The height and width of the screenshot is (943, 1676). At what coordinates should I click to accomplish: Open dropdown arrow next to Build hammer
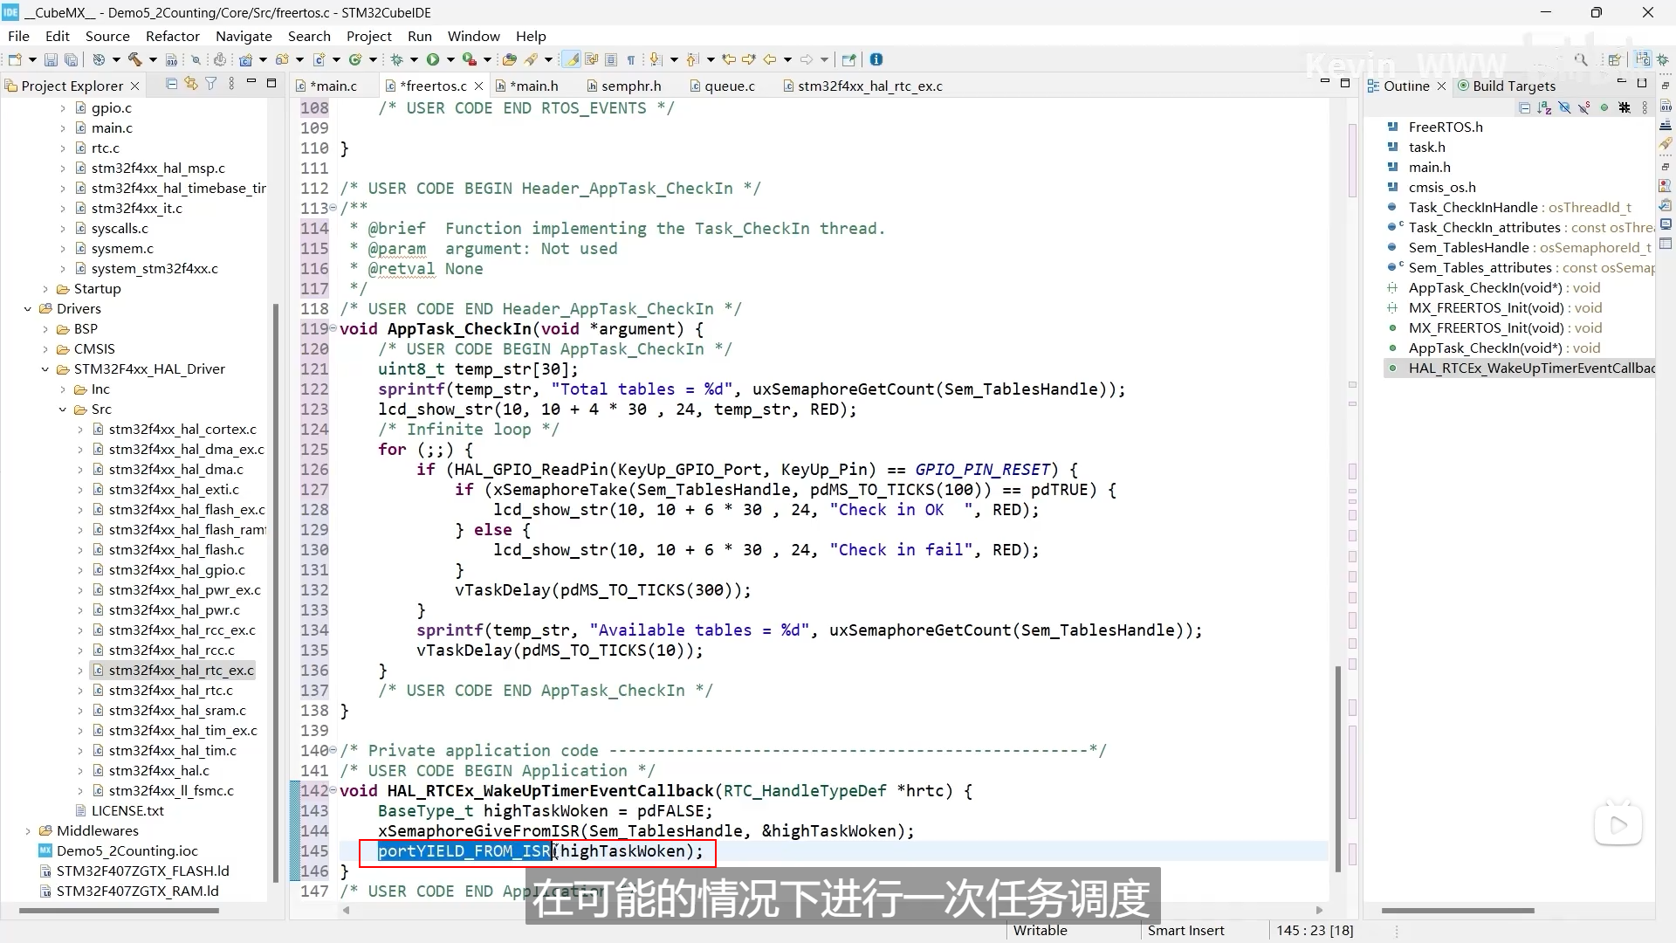[x=153, y=59]
